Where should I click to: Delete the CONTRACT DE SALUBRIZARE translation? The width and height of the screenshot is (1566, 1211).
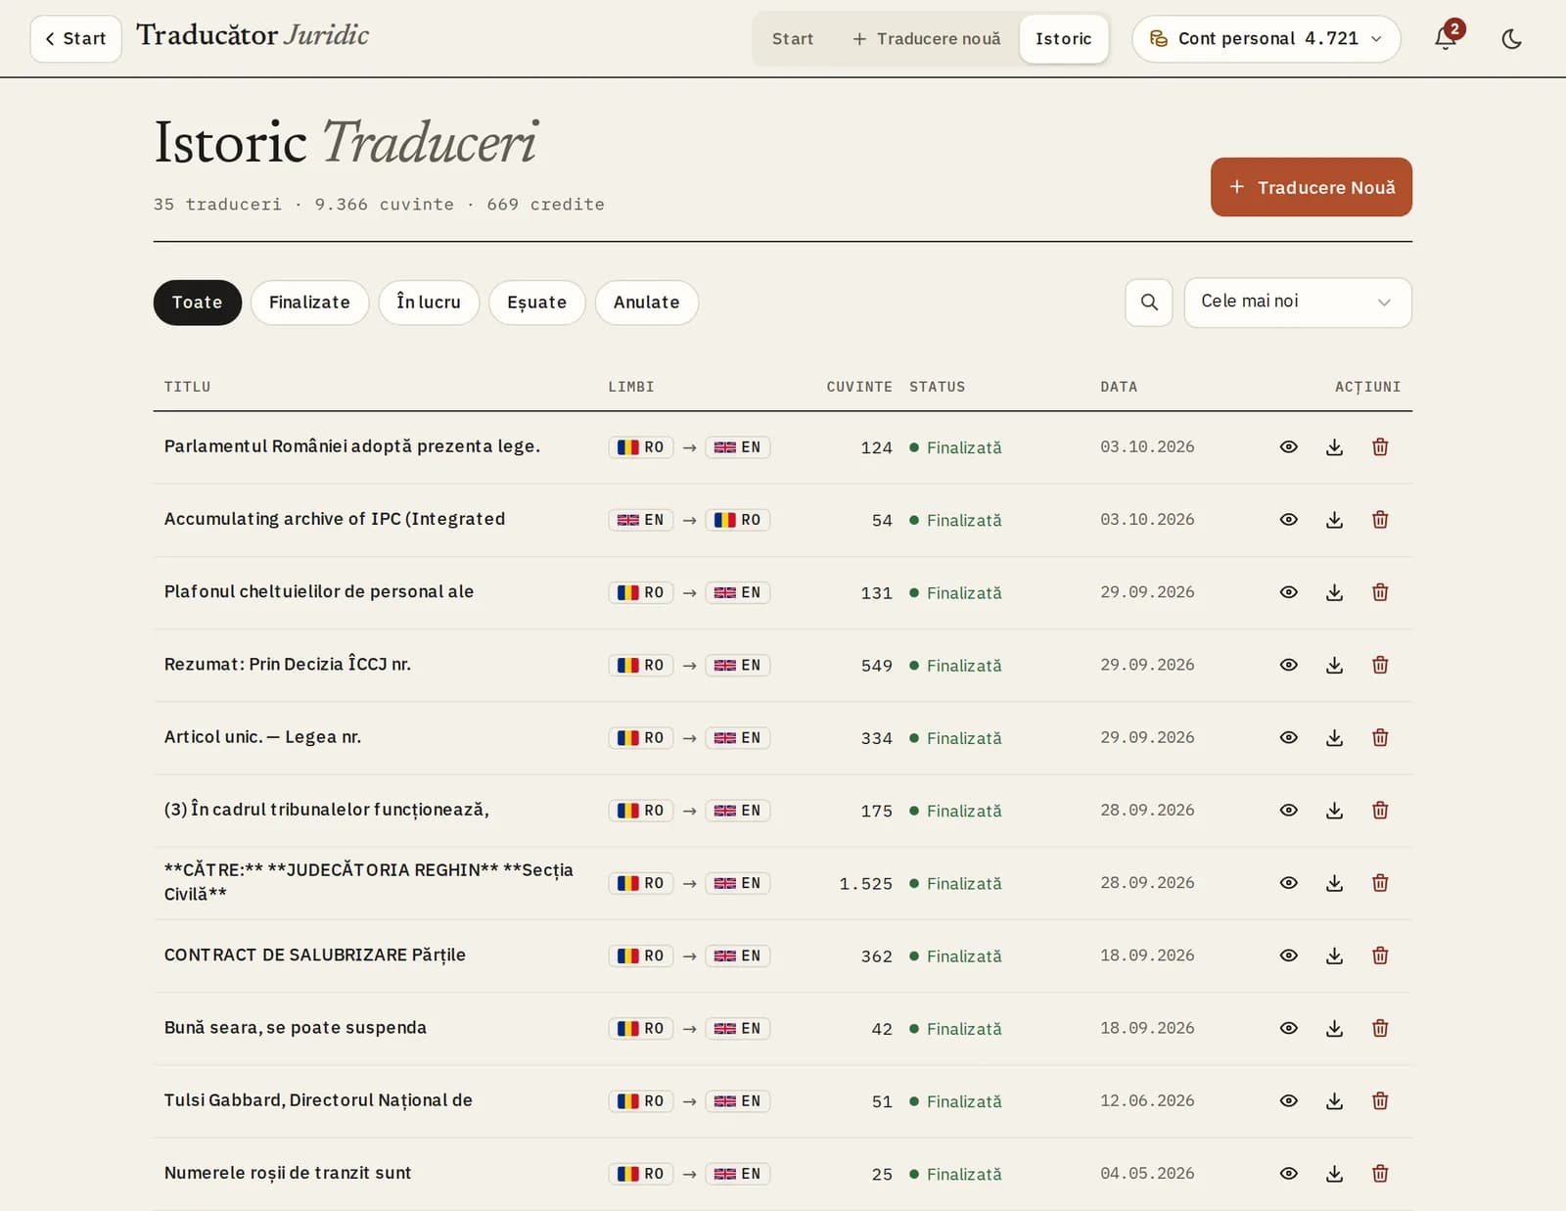pyautogui.click(x=1380, y=955)
